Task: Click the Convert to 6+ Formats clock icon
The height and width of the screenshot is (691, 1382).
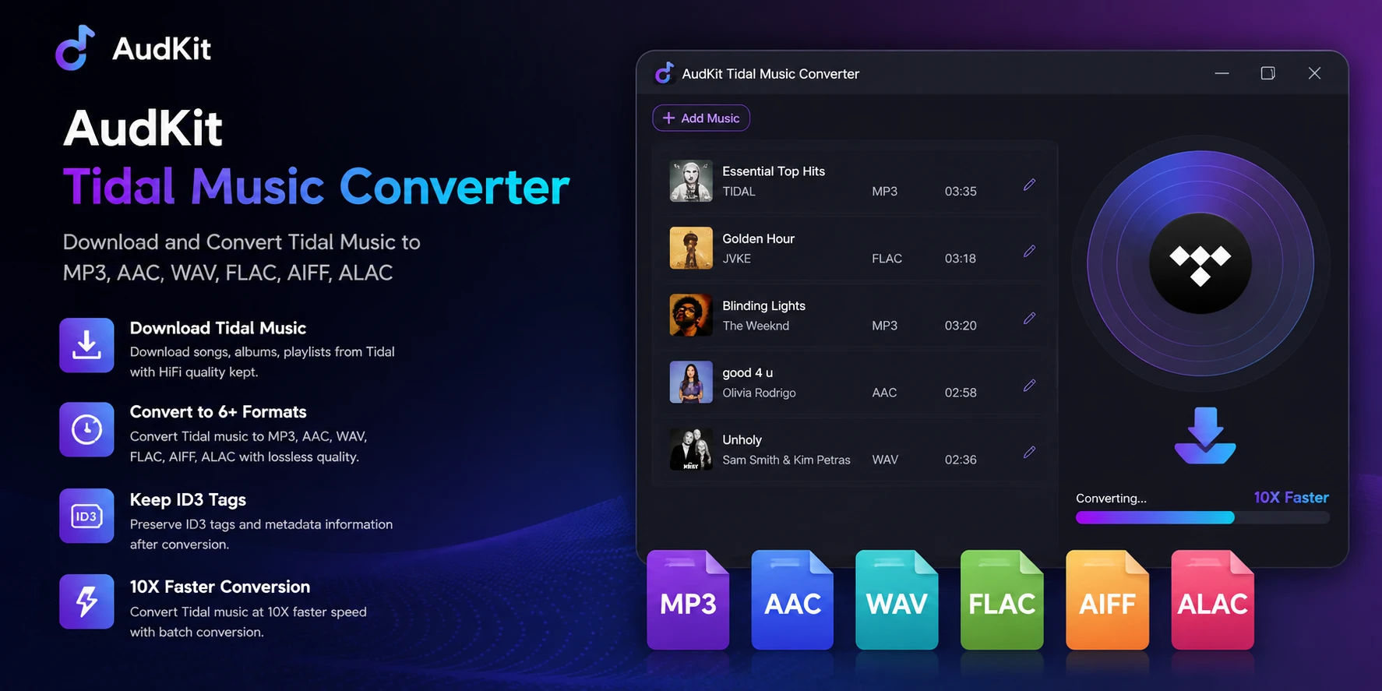Action: 86,429
